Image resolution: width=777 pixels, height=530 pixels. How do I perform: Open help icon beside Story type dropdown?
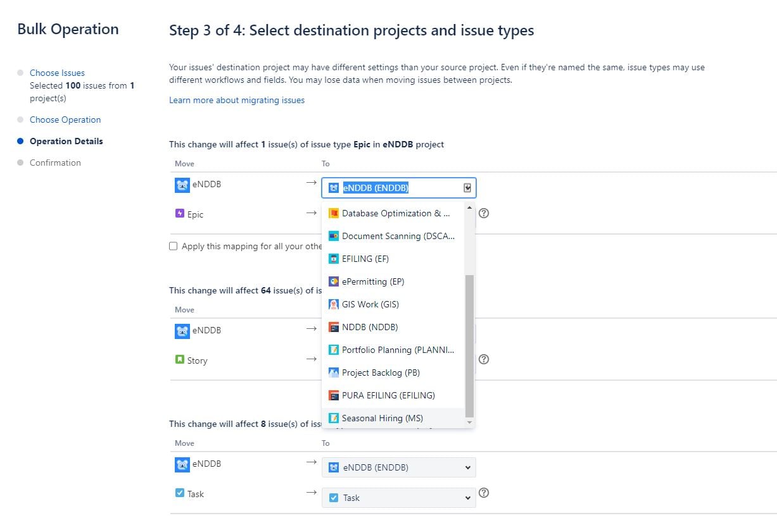point(484,359)
